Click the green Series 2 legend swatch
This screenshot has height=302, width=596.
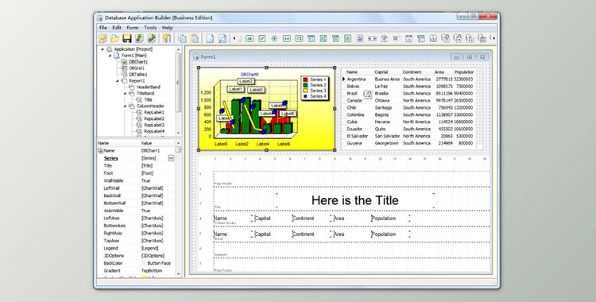(x=305, y=85)
